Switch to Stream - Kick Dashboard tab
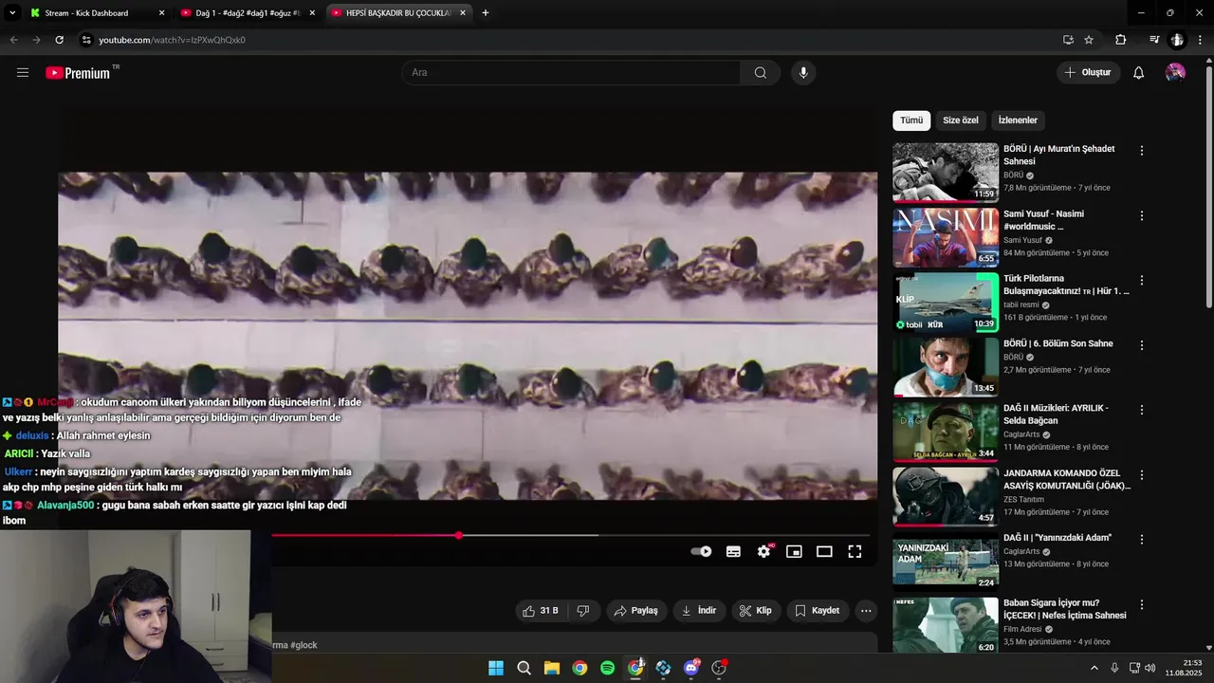The height and width of the screenshot is (683, 1214). pyautogui.click(x=96, y=13)
